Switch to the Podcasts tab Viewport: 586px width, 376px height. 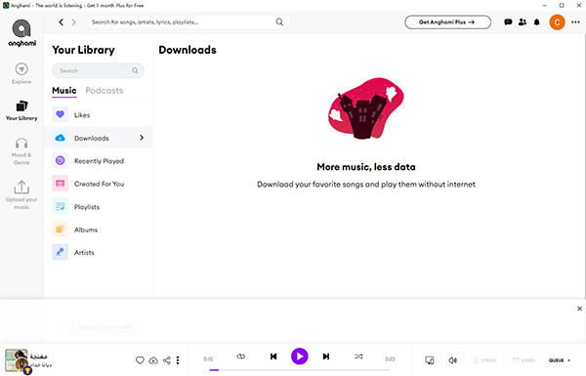tap(105, 91)
